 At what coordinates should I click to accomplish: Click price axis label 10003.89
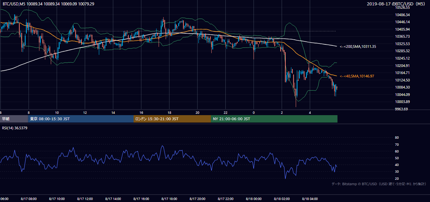[403, 102]
